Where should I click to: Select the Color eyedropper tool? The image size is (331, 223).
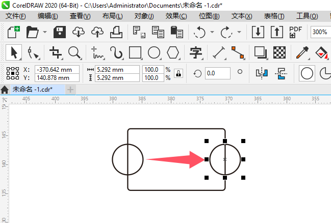302,52
